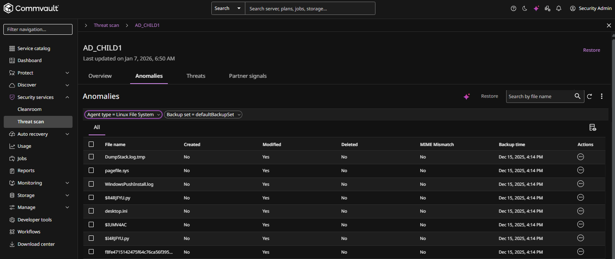Image resolution: width=615 pixels, height=259 pixels.
Task: Open actions for $R4RJFYU.py
Action: 581,197
